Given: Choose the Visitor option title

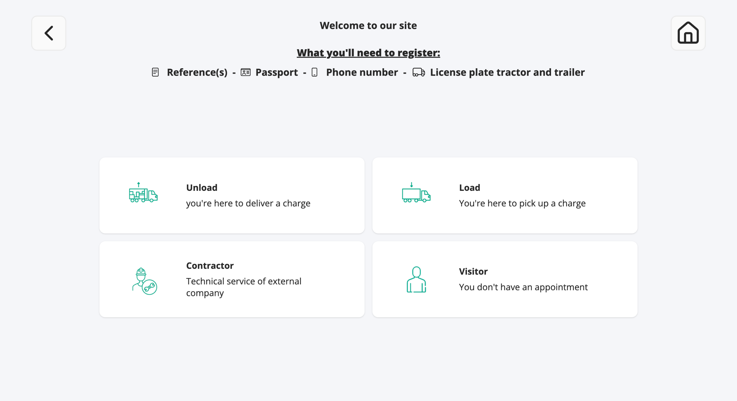Looking at the screenshot, I should 473,271.
